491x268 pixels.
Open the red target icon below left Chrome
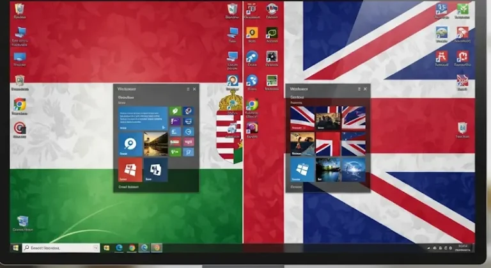(20, 128)
